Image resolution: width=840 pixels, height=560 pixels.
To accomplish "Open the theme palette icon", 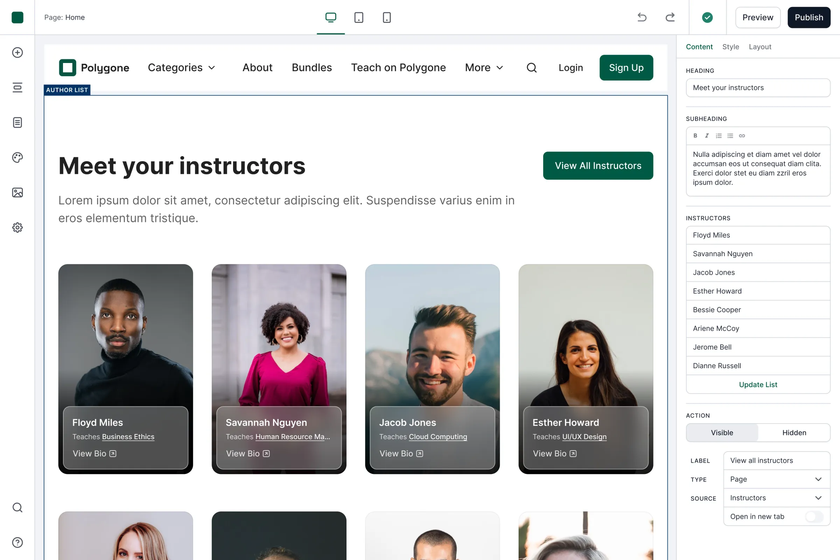I will [17, 157].
